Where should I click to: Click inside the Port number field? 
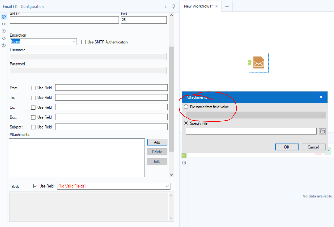coord(144,20)
